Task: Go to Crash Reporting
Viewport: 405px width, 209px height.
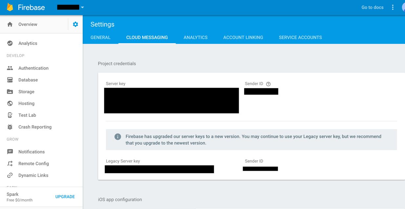Action: 35,127
